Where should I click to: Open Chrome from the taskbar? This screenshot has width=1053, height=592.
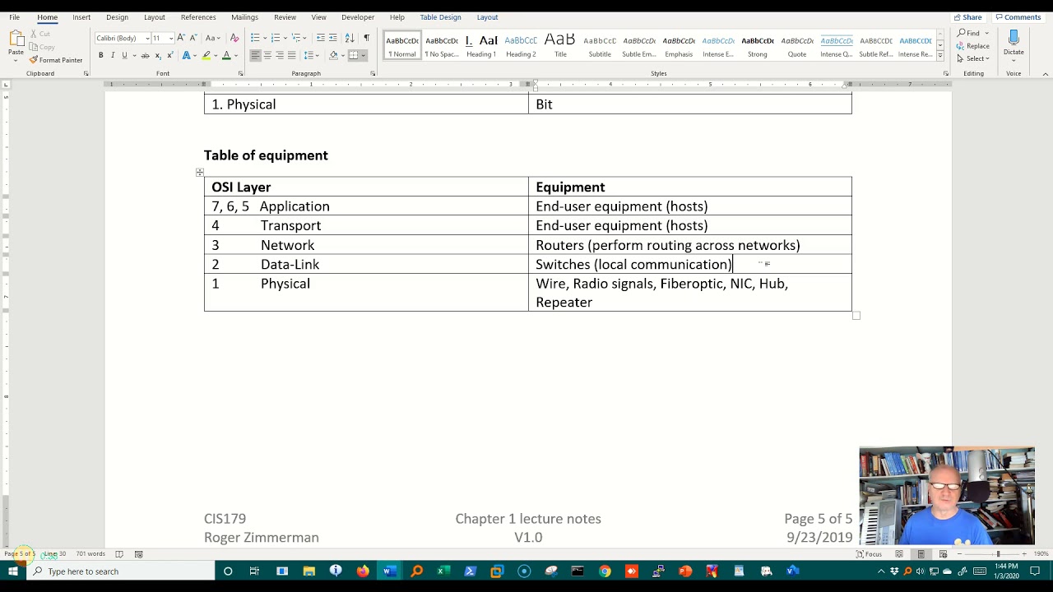coord(605,571)
